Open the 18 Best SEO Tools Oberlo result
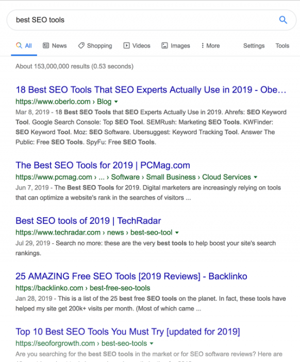300x362 pixels. tap(151, 89)
